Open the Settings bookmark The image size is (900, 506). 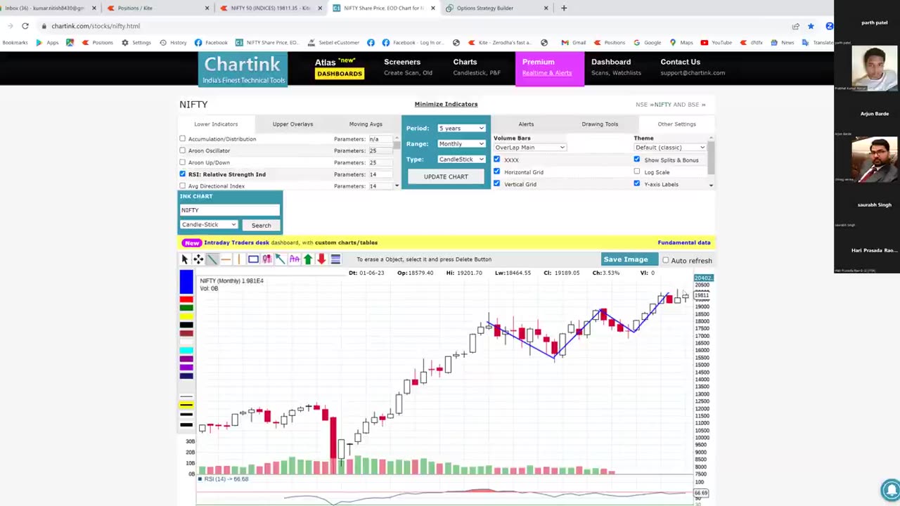pyautogui.click(x=136, y=42)
